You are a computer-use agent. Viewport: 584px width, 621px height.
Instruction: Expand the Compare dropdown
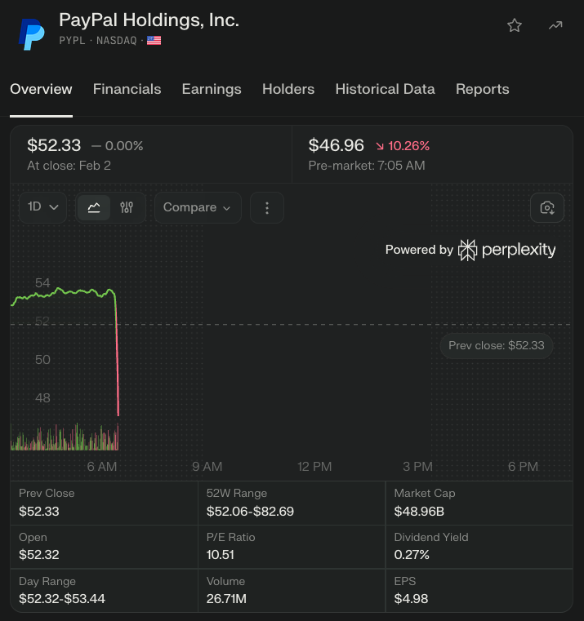(198, 207)
